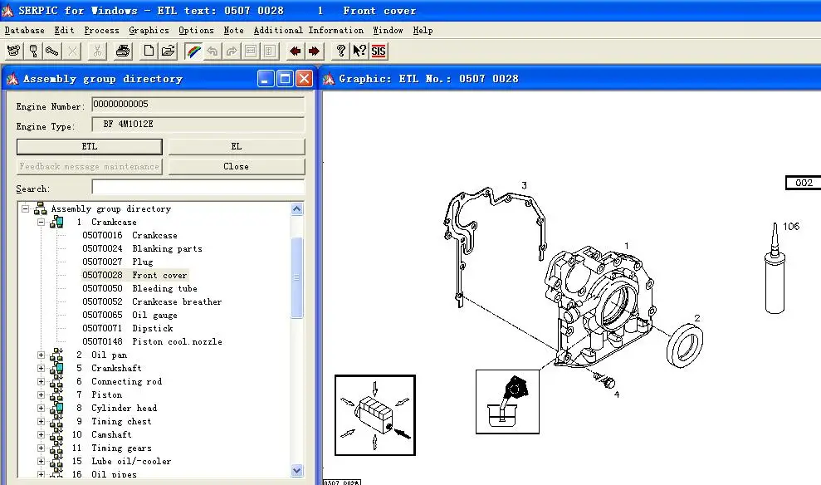Expand the 6 Connecting rod group
Viewport: 821px width, 485px height.
(41, 382)
